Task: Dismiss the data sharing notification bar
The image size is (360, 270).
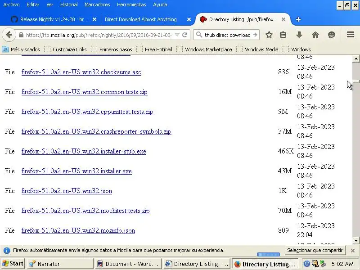Action: [353, 251]
